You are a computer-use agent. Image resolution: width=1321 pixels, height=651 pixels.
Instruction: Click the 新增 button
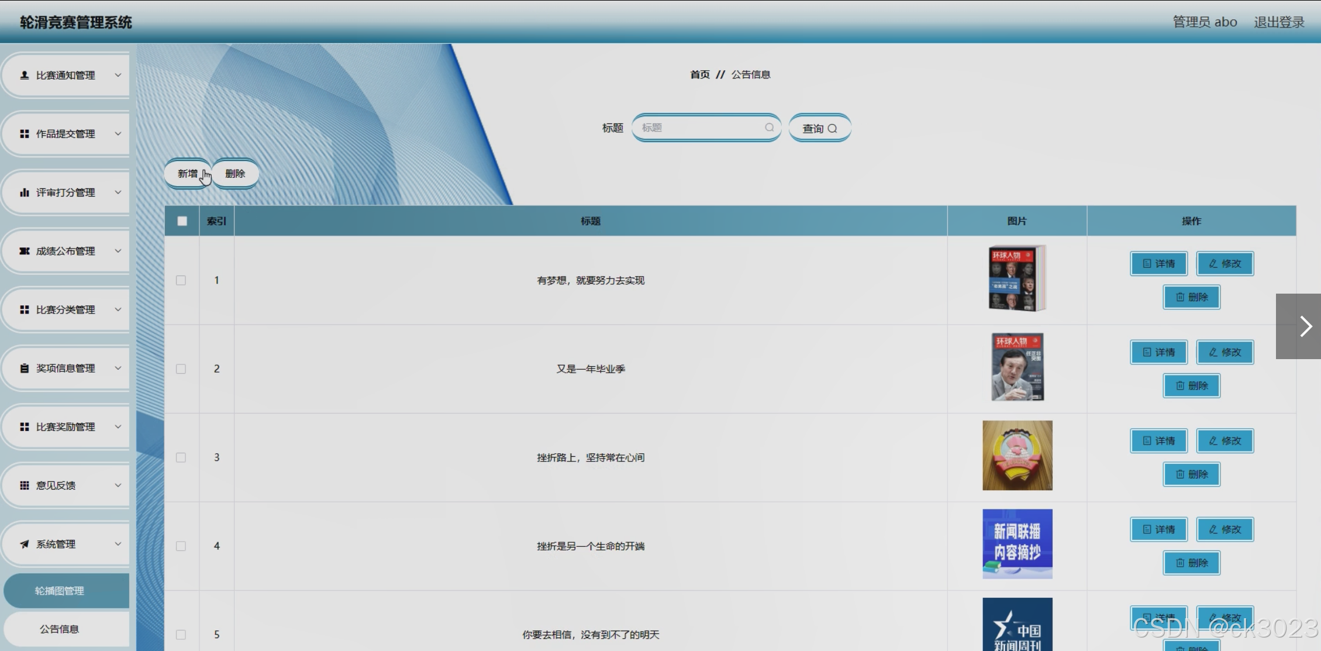187,174
